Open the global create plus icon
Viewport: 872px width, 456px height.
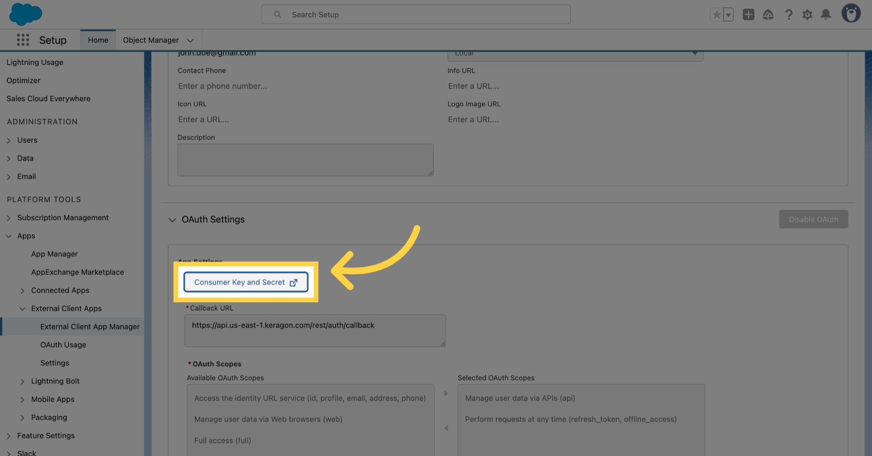pyautogui.click(x=748, y=14)
